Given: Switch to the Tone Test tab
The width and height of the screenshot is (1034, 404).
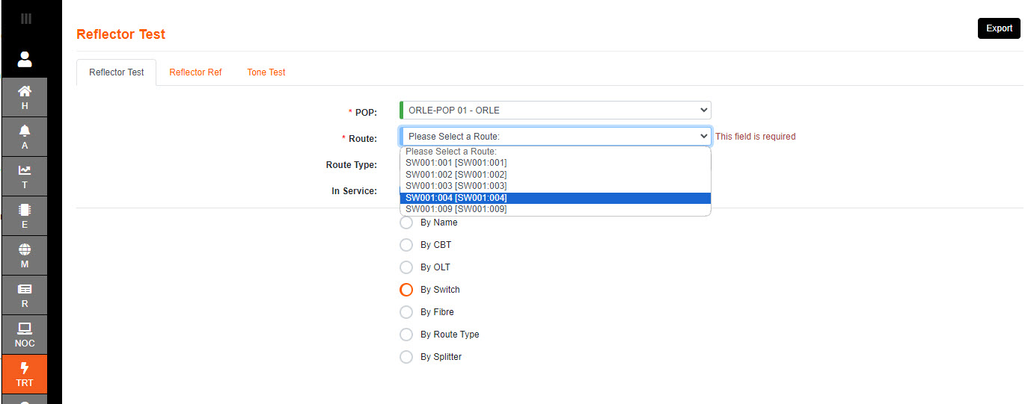Looking at the screenshot, I should [266, 72].
